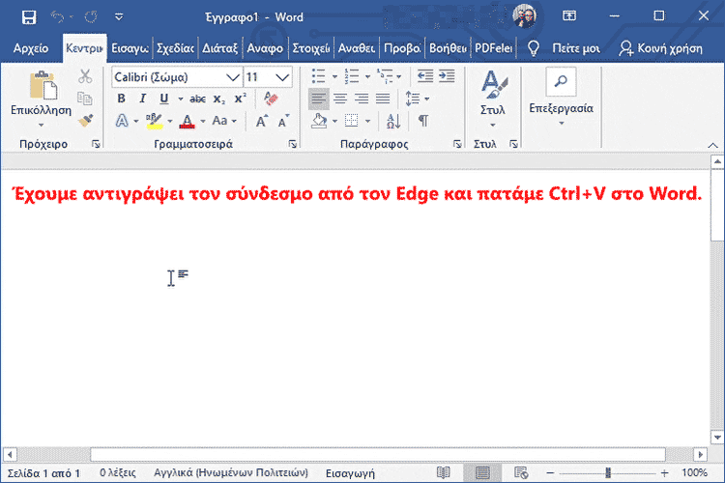725x483 pixels.
Task: Open Customize Quick Access Toolbar dropdown
Action: [119, 17]
